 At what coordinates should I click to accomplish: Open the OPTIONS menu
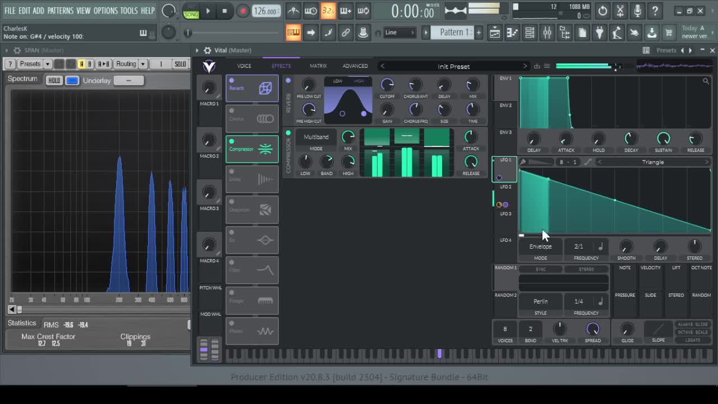point(105,11)
